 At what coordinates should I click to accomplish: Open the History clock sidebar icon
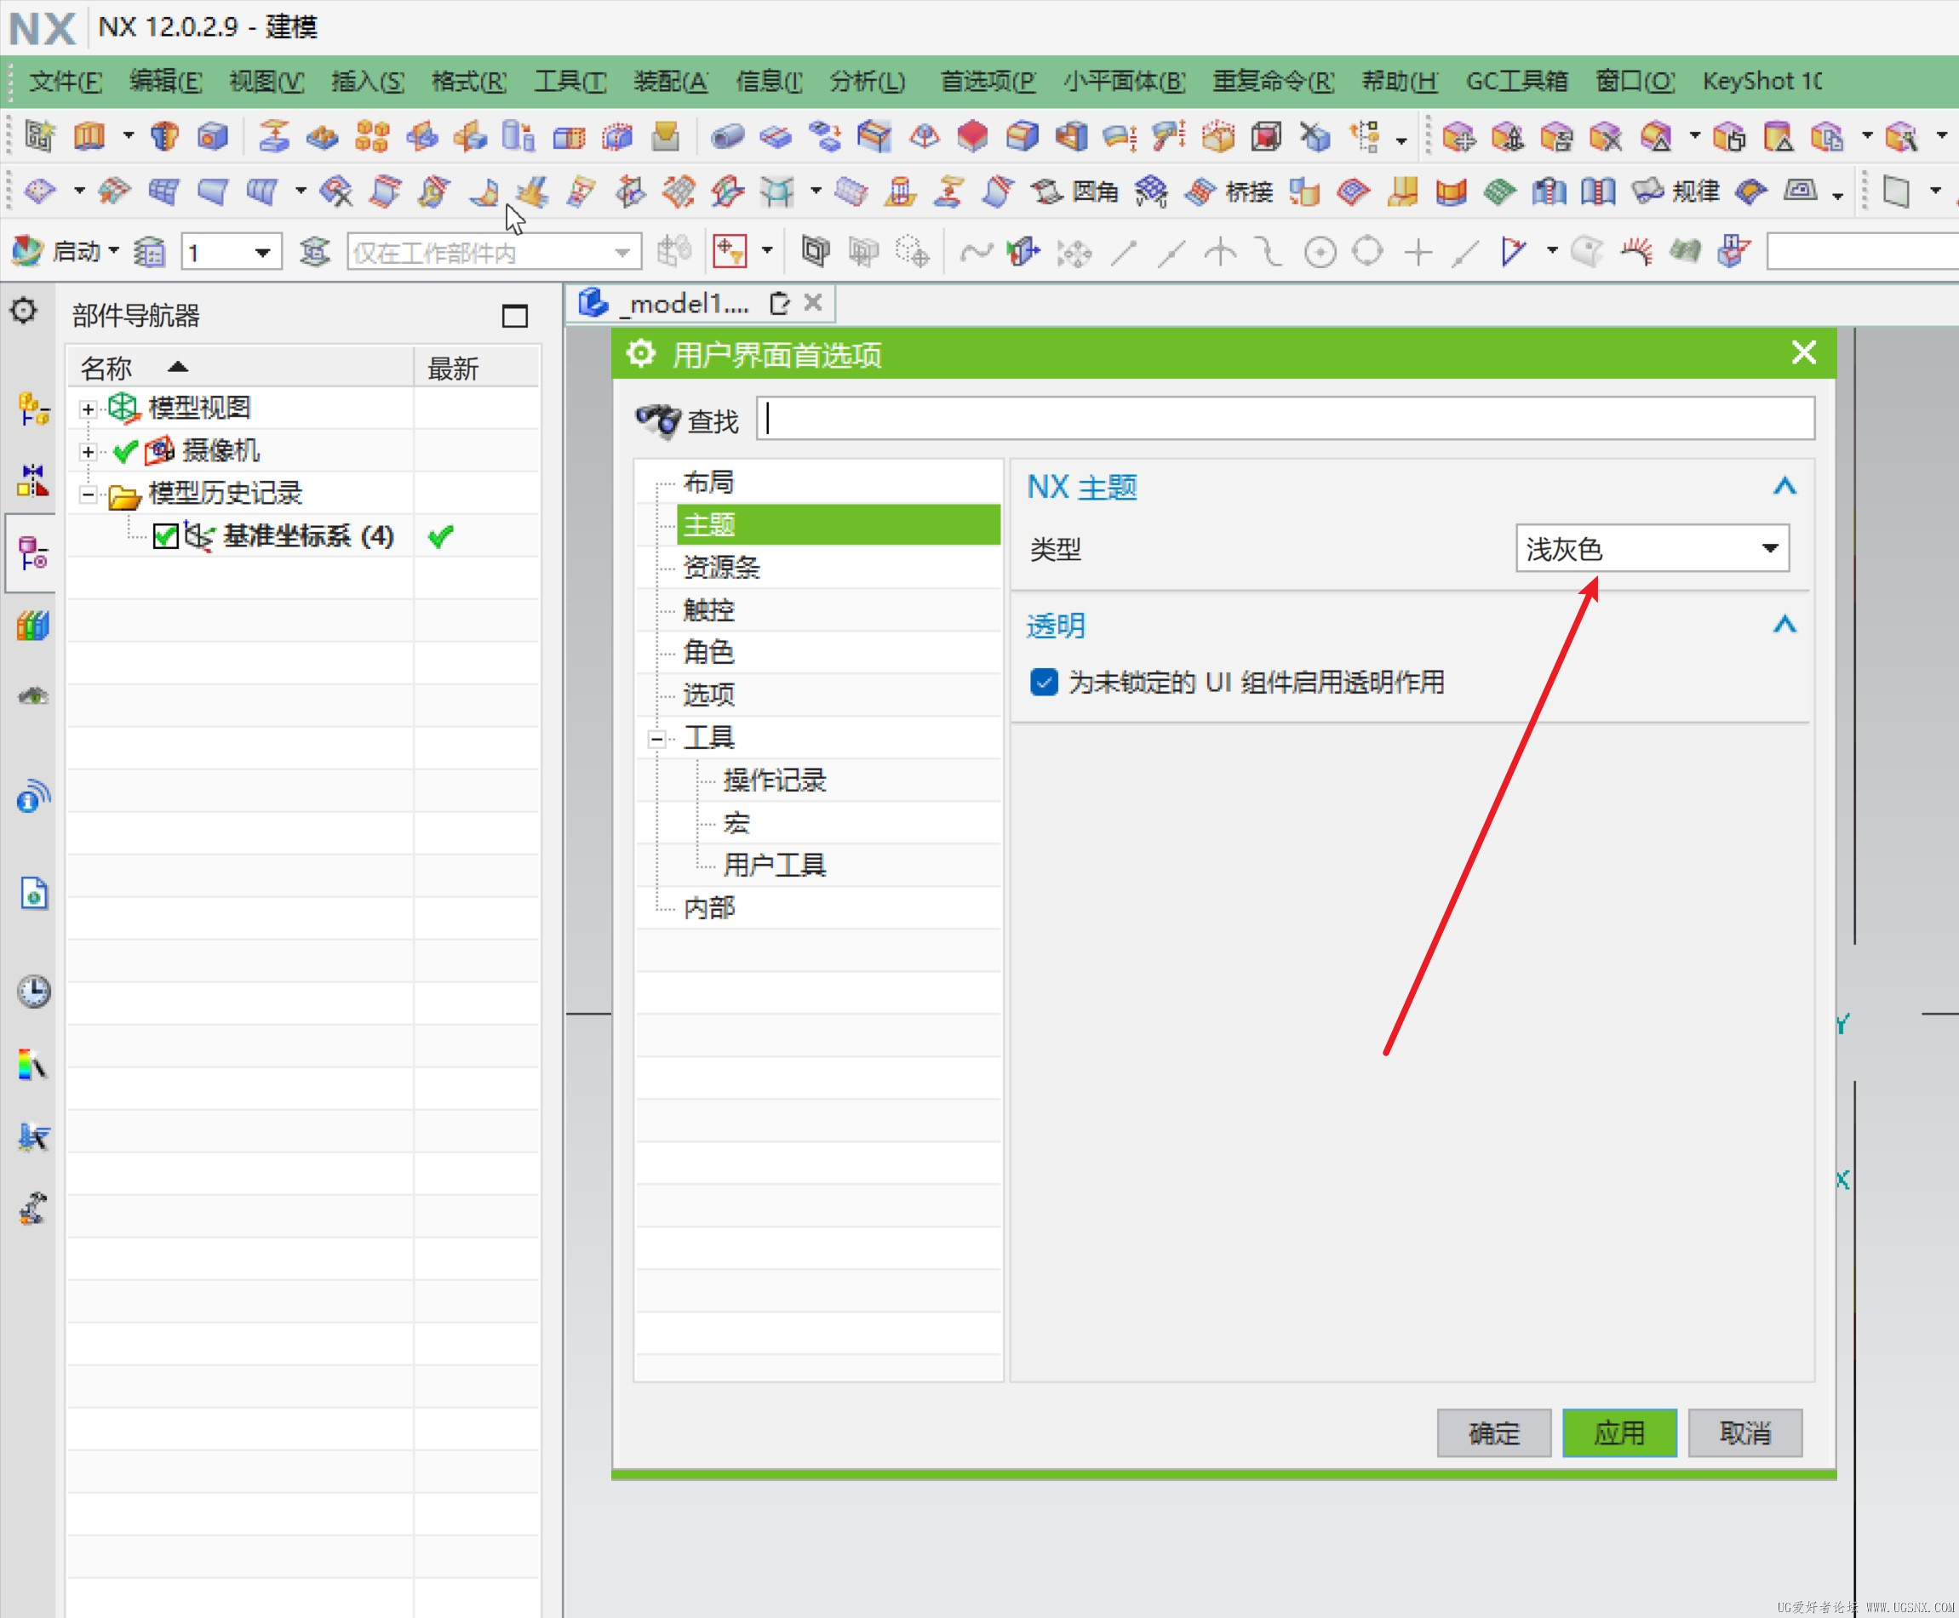tap(33, 991)
